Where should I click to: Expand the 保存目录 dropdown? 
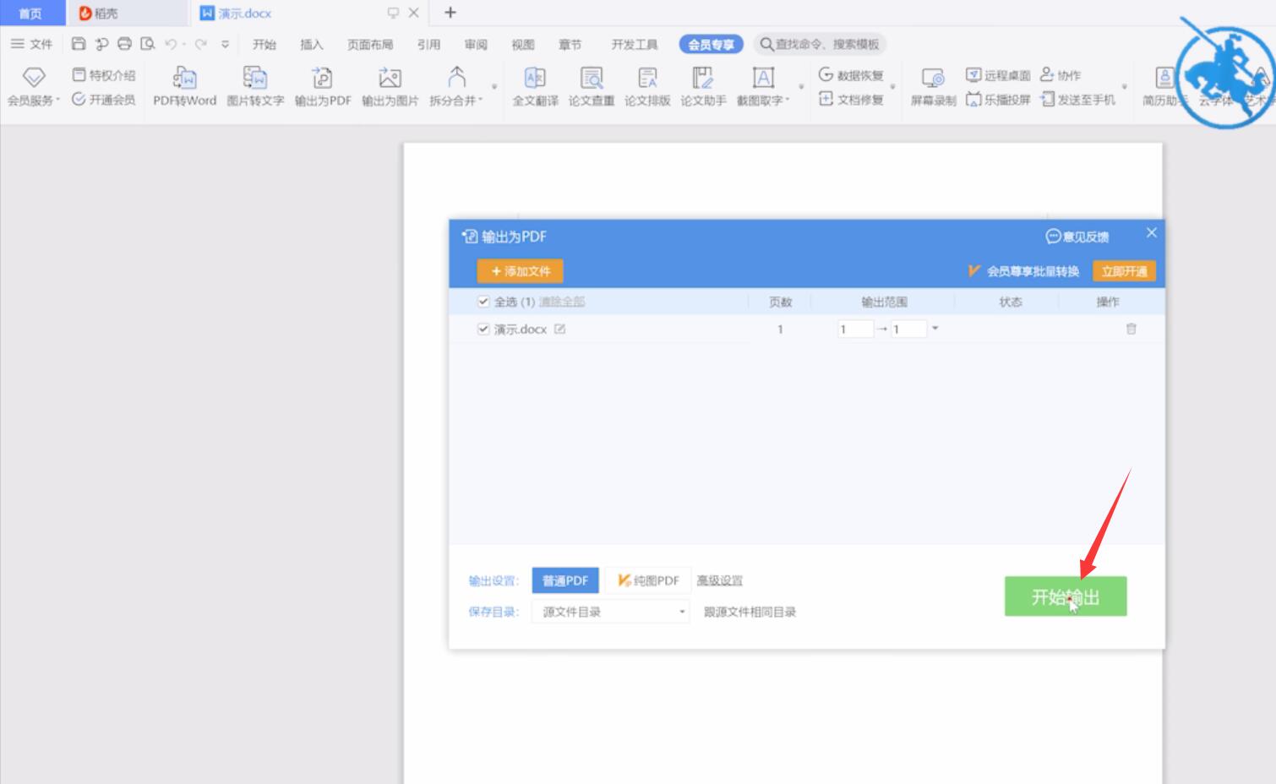coord(610,612)
